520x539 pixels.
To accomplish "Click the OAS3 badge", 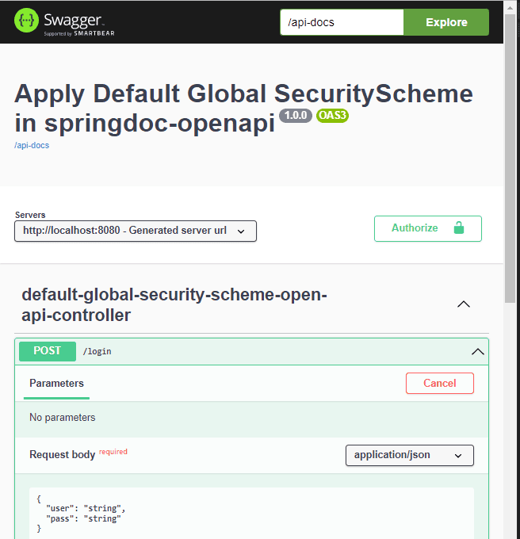I will pos(332,116).
